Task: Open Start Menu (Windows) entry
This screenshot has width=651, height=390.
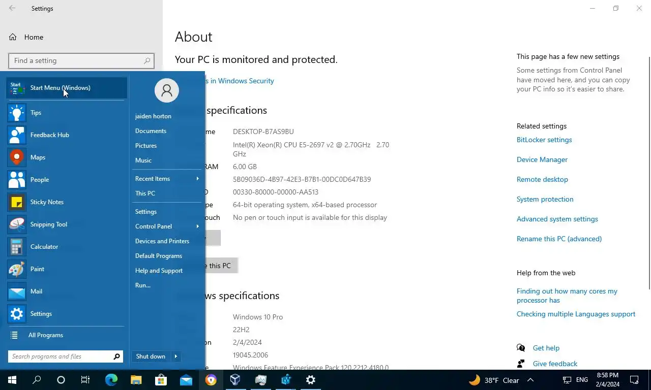Action: coord(67,88)
